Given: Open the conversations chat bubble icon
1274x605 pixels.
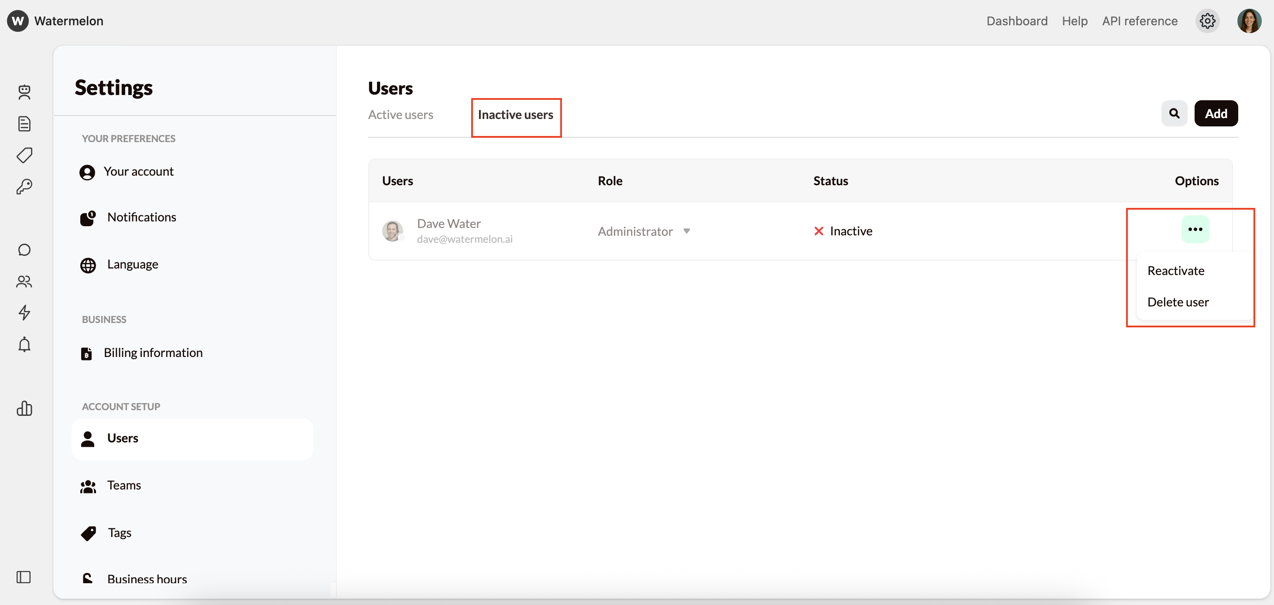Looking at the screenshot, I should tap(24, 250).
